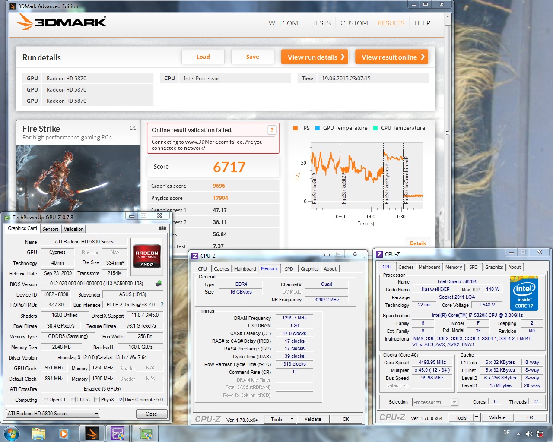The width and height of the screenshot is (553, 442).
Task: Open Caches tab in CPU-Z Memory window
Action: coord(222,269)
